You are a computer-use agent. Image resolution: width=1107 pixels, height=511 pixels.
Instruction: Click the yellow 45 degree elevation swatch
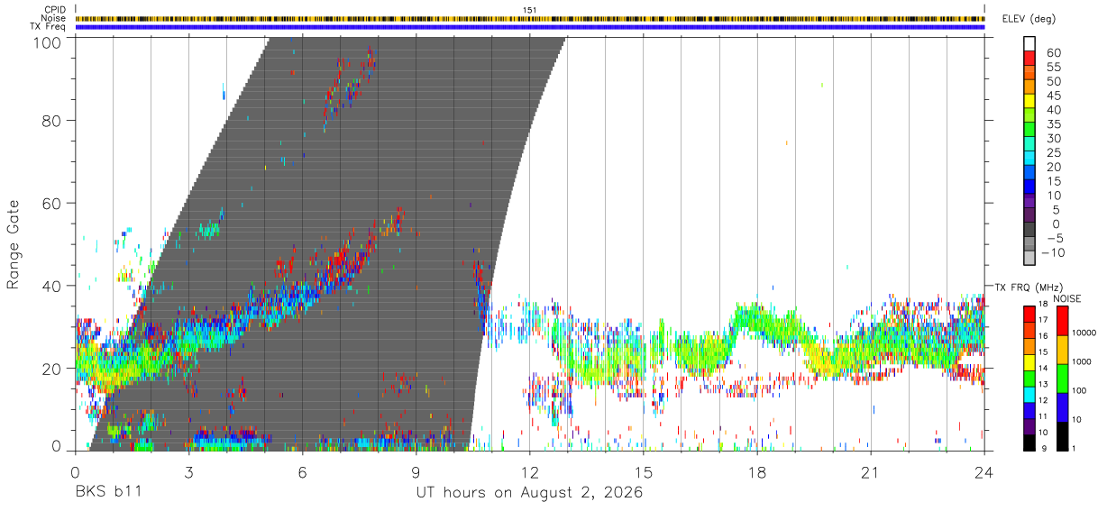coord(1029,102)
